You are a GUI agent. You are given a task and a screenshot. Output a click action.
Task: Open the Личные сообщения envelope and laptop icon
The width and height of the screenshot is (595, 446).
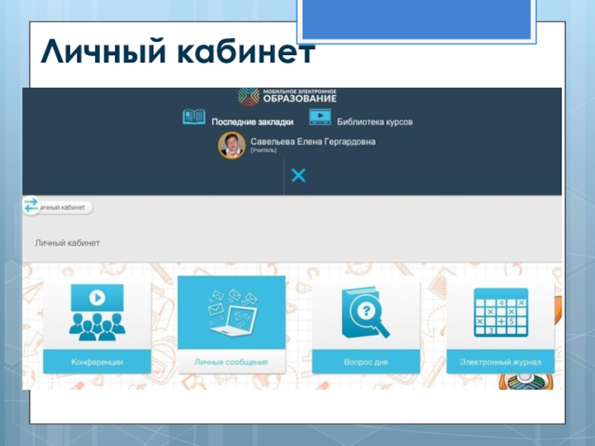coord(233,312)
